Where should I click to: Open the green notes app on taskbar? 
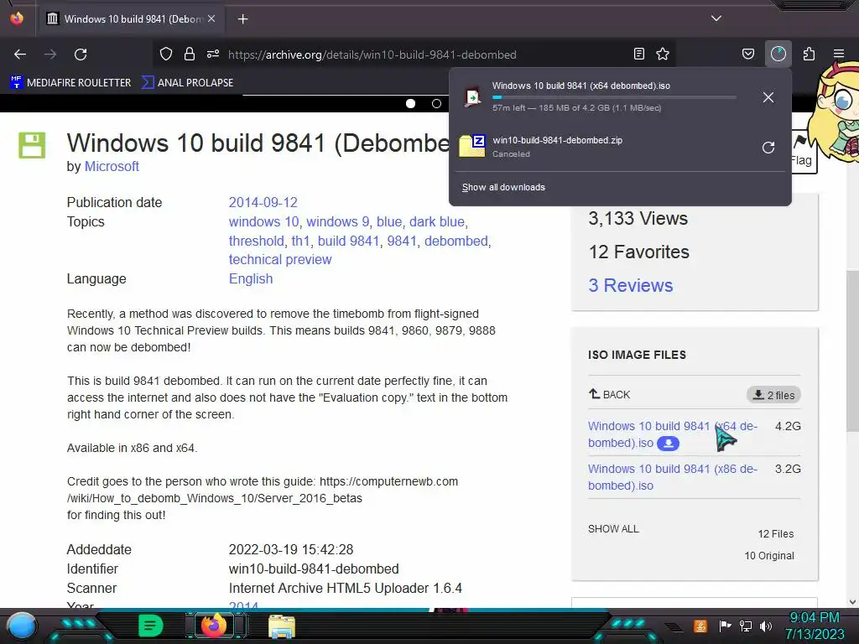click(150, 626)
